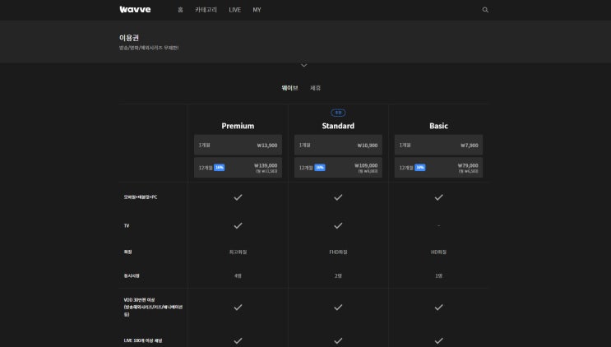Go to the 홈 menu item
The width and height of the screenshot is (611, 347).
point(180,10)
